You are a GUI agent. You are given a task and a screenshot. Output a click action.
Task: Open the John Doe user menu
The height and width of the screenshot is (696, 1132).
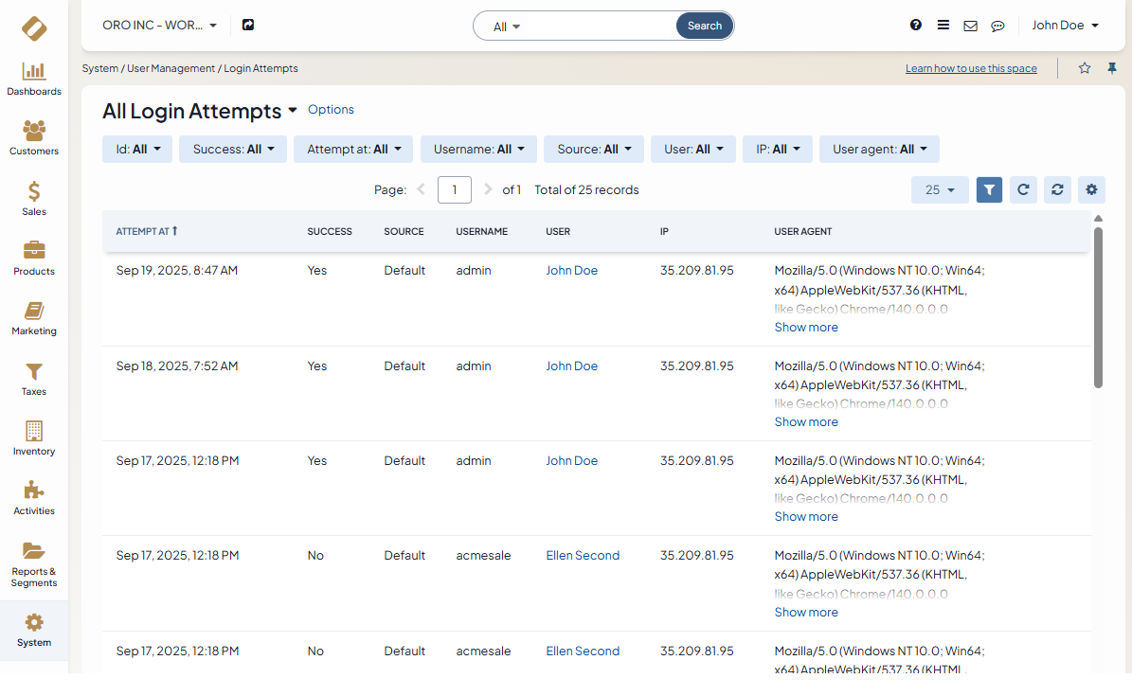coord(1065,26)
